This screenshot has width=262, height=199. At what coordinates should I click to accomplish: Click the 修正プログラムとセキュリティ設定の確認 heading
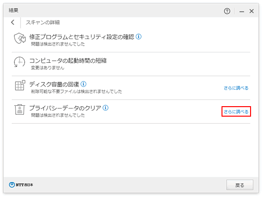coord(82,37)
